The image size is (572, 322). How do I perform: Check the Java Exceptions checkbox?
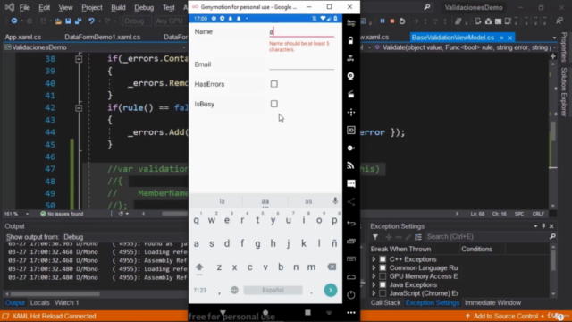tap(383, 284)
